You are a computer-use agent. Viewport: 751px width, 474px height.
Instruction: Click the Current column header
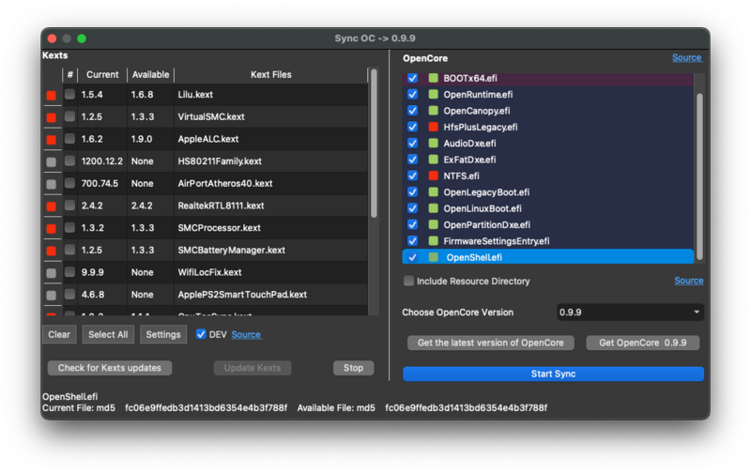coord(102,75)
